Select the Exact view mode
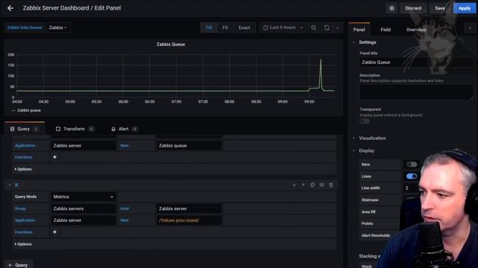This screenshot has height=268, width=478. pos(244,28)
